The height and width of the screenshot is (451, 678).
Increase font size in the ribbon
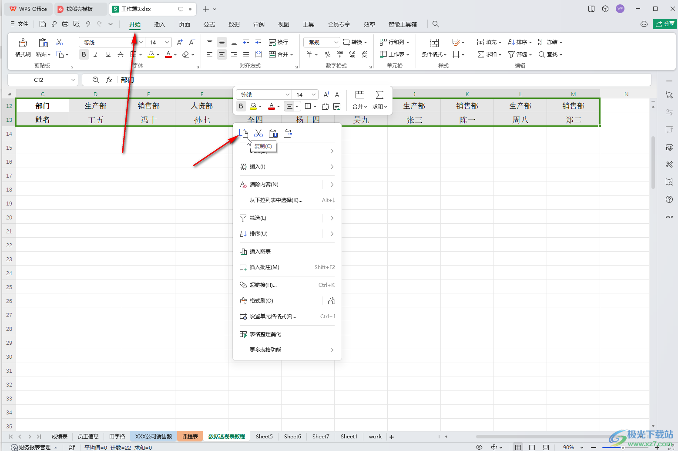[180, 42]
